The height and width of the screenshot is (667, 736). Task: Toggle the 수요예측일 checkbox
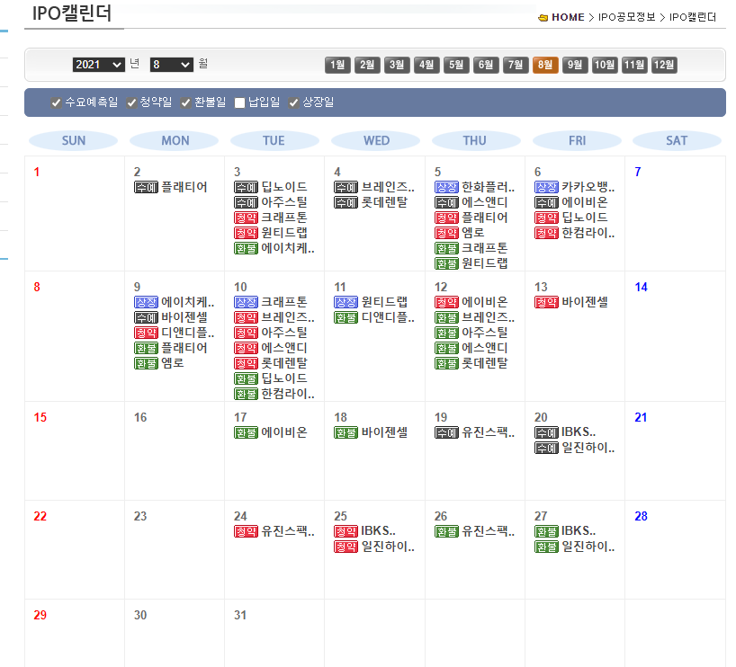click(x=56, y=102)
